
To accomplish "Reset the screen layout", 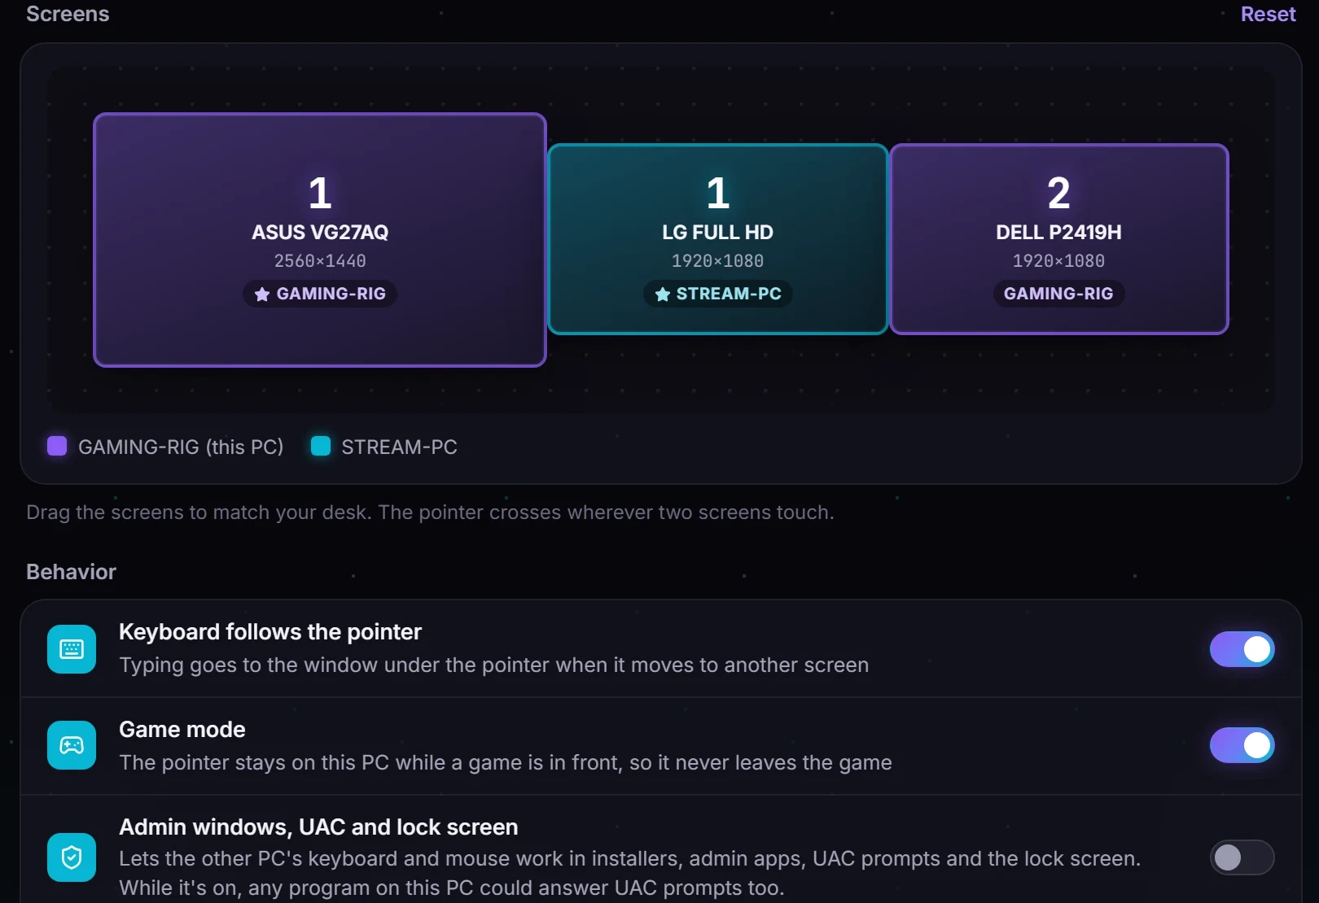I will click(1268, 14).
